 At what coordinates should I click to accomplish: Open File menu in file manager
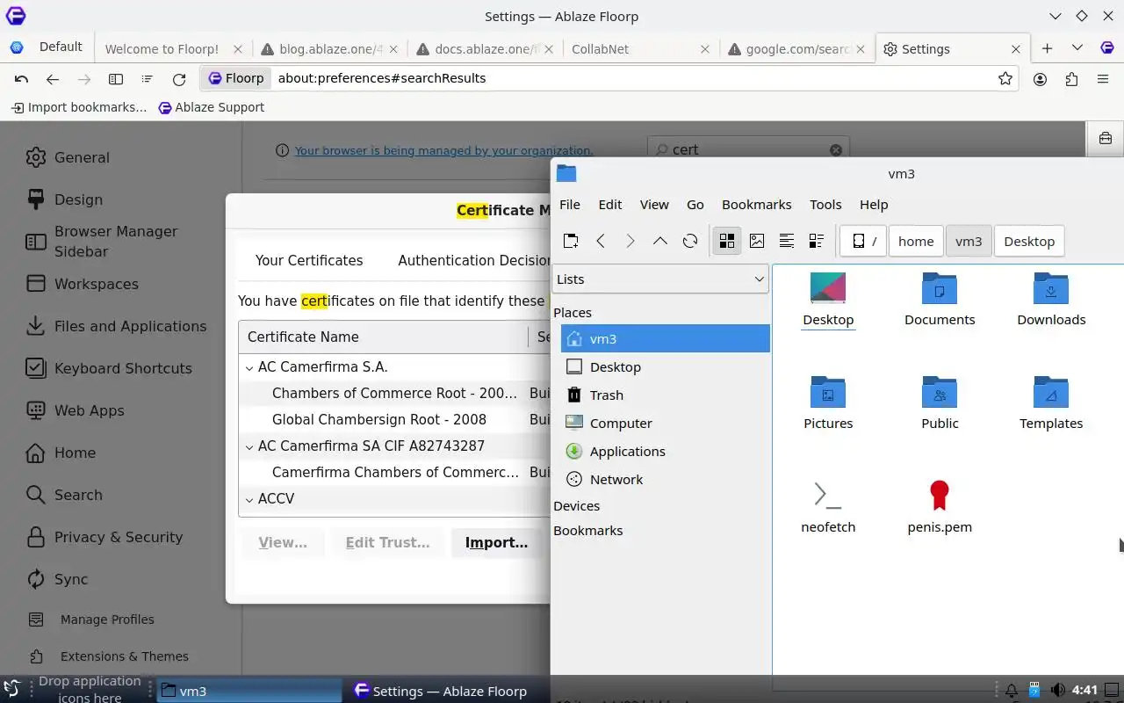point(570,204)
